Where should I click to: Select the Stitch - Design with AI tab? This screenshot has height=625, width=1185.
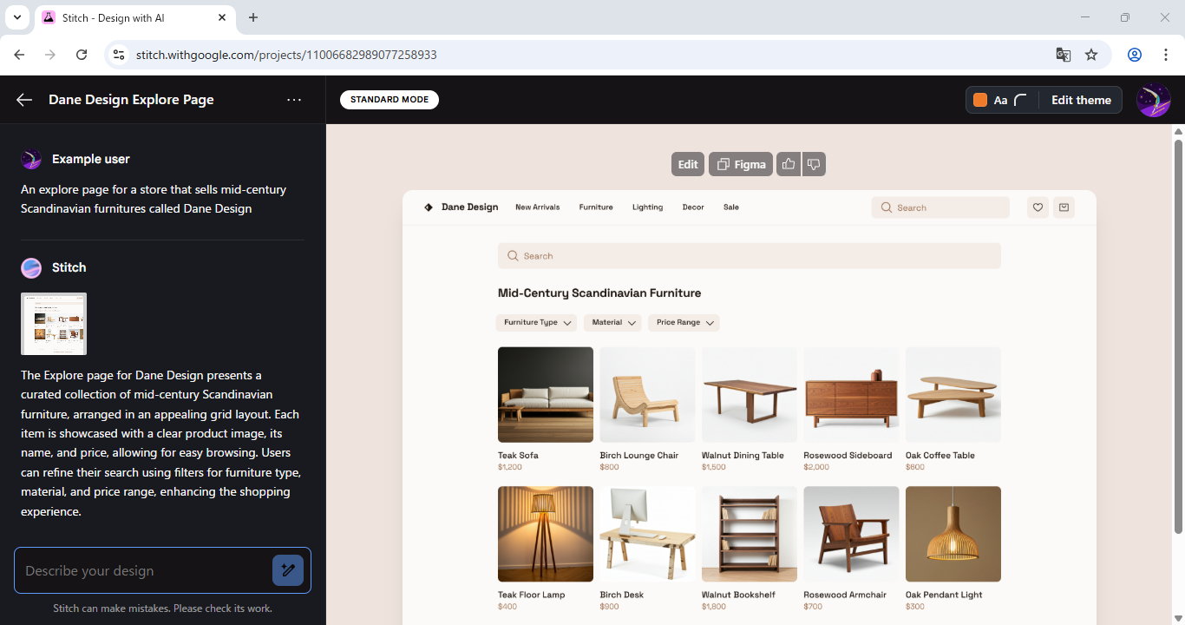pyautogui.click(x=134, y=17)
